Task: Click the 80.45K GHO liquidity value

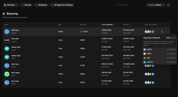Action: pos(128,73)
